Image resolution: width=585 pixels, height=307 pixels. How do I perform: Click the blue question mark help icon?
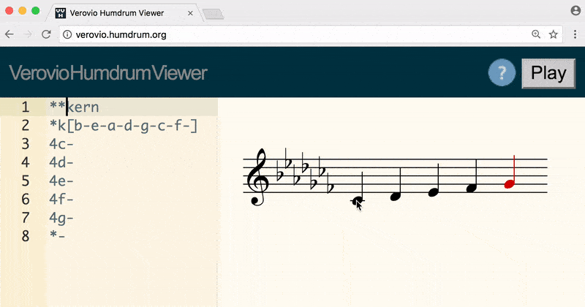click(x=502, y=72)
